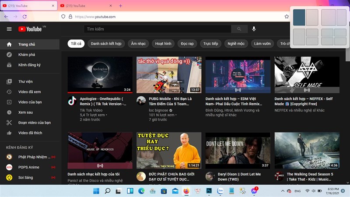Screen dimensions: 350x197
Task: Open the YouTube hamburger guide menu
Action: (9, 29)
